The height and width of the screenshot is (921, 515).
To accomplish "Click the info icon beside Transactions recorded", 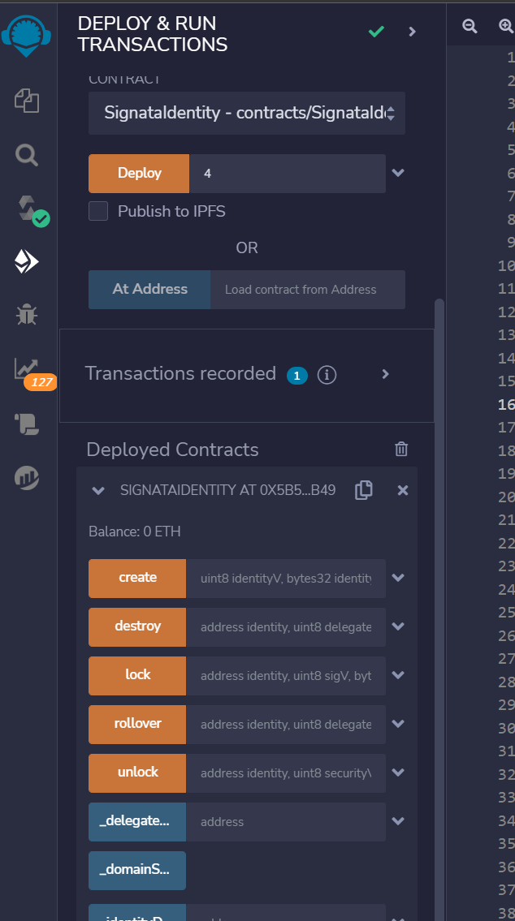I will [x=327, y=375].
